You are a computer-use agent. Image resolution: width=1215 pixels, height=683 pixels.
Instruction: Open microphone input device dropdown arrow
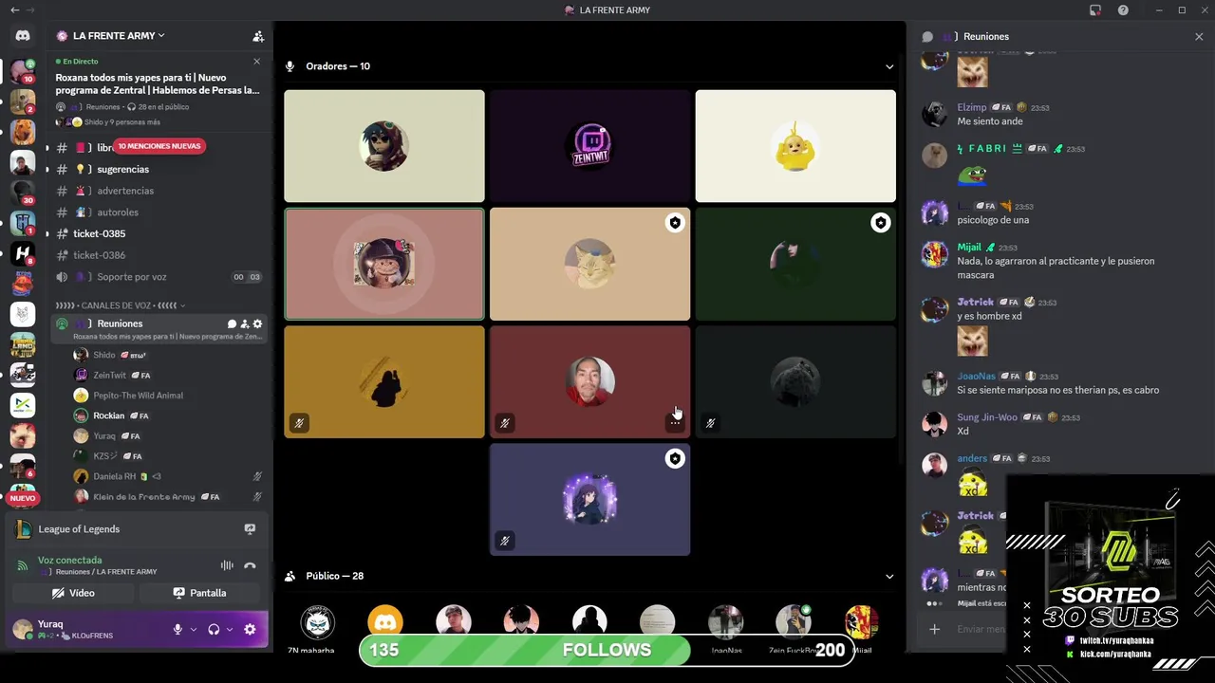[194, 629]
